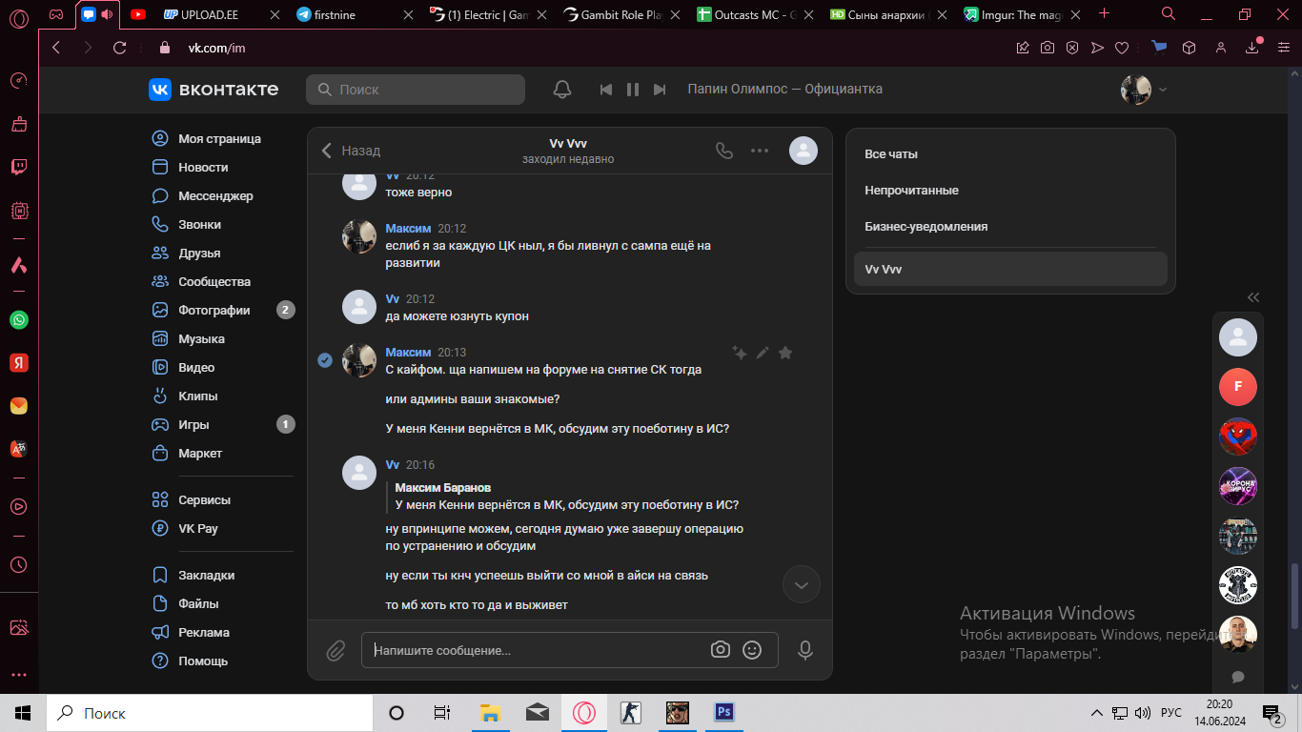Collapse the right chat sidebar double-chevron
1302x732 pixels.
pos(1253,297)
